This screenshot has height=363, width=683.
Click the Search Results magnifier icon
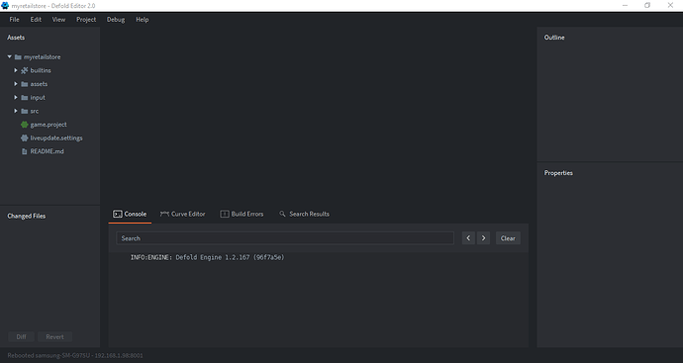pos(282,214)
